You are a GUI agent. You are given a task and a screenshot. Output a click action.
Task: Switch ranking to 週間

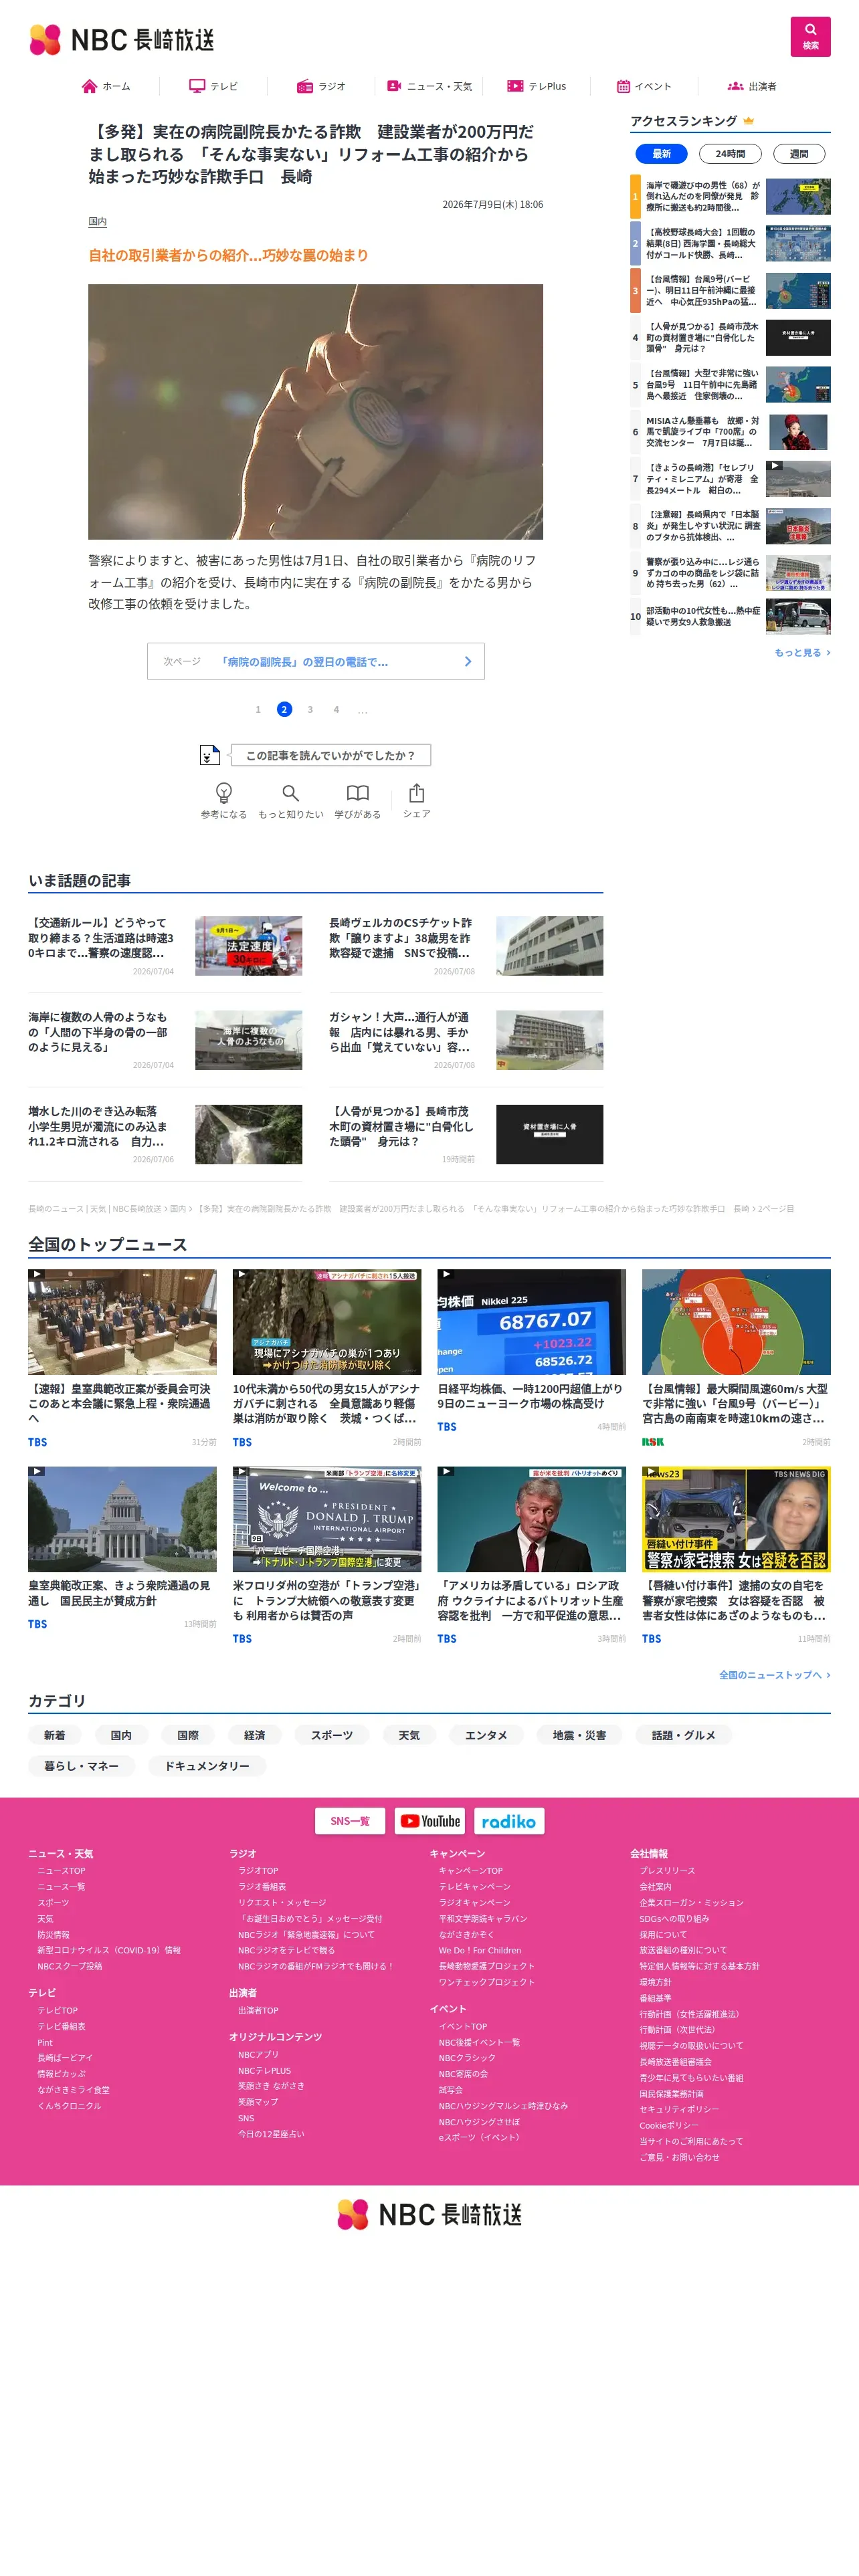click(798, 154)
